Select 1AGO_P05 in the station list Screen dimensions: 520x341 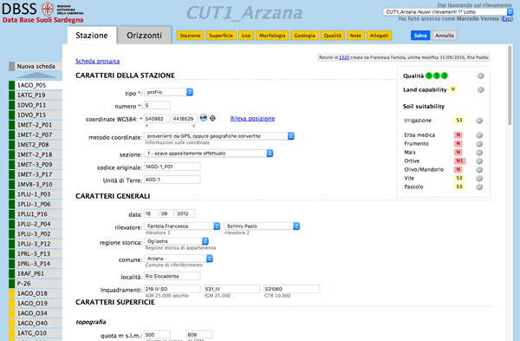pos(36,85)
